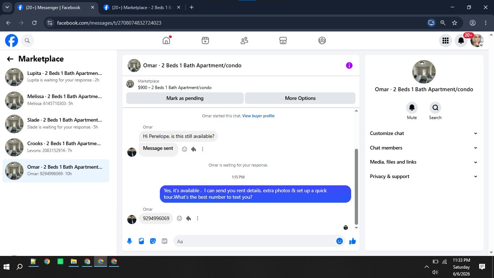Open the Slade conversation

coord(56,124)
